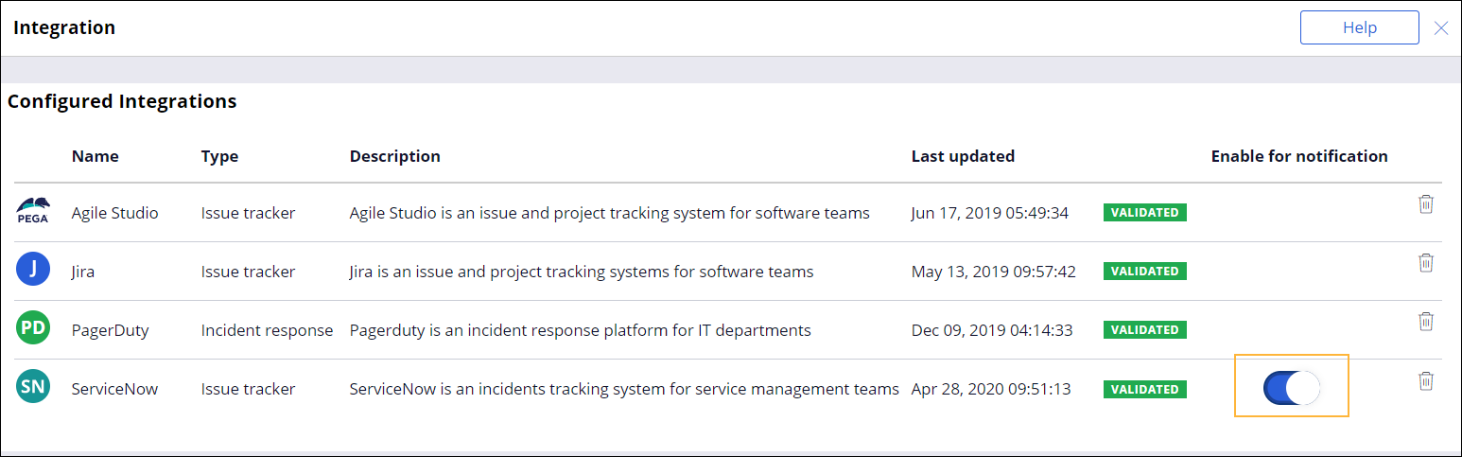Close the Integration dialog

tap(1441, 28)
